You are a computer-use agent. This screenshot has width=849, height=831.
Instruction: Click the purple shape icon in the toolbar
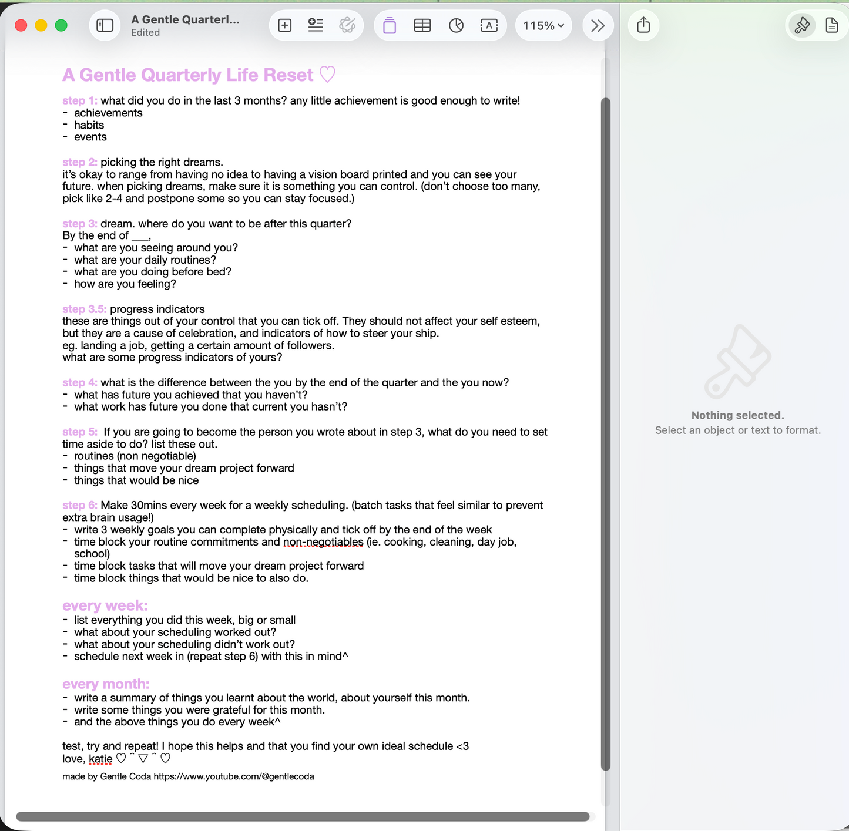click(390, 25)
